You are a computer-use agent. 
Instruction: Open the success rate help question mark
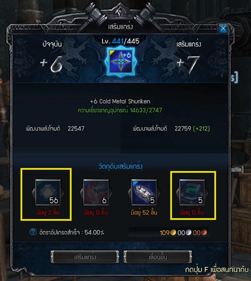[33, 232]
